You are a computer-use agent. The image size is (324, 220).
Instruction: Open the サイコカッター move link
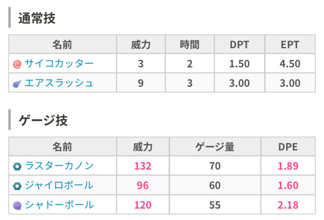pyautogui.click(x=59, y=64)
